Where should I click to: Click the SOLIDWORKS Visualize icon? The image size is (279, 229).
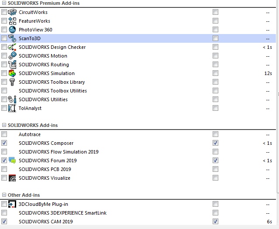(12, 178)
